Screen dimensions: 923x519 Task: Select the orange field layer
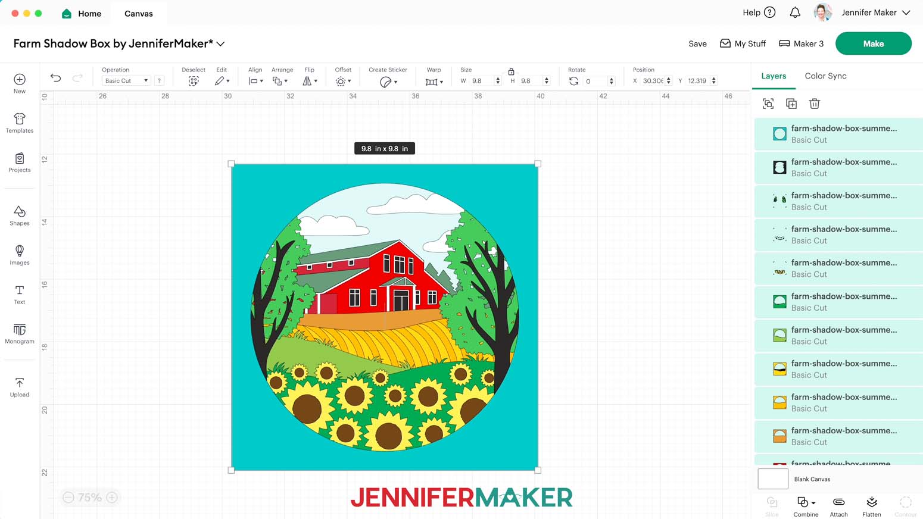pos(838,436)
